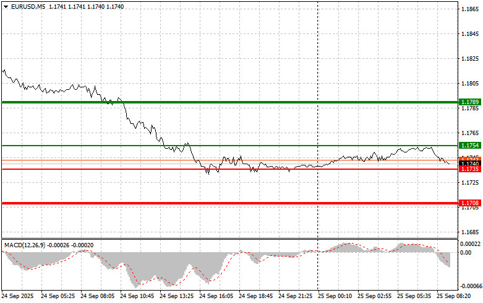Click the 25 Sep 00:10 time label
This screenshot has height=303, width=483.
click(x=335, y=296)
